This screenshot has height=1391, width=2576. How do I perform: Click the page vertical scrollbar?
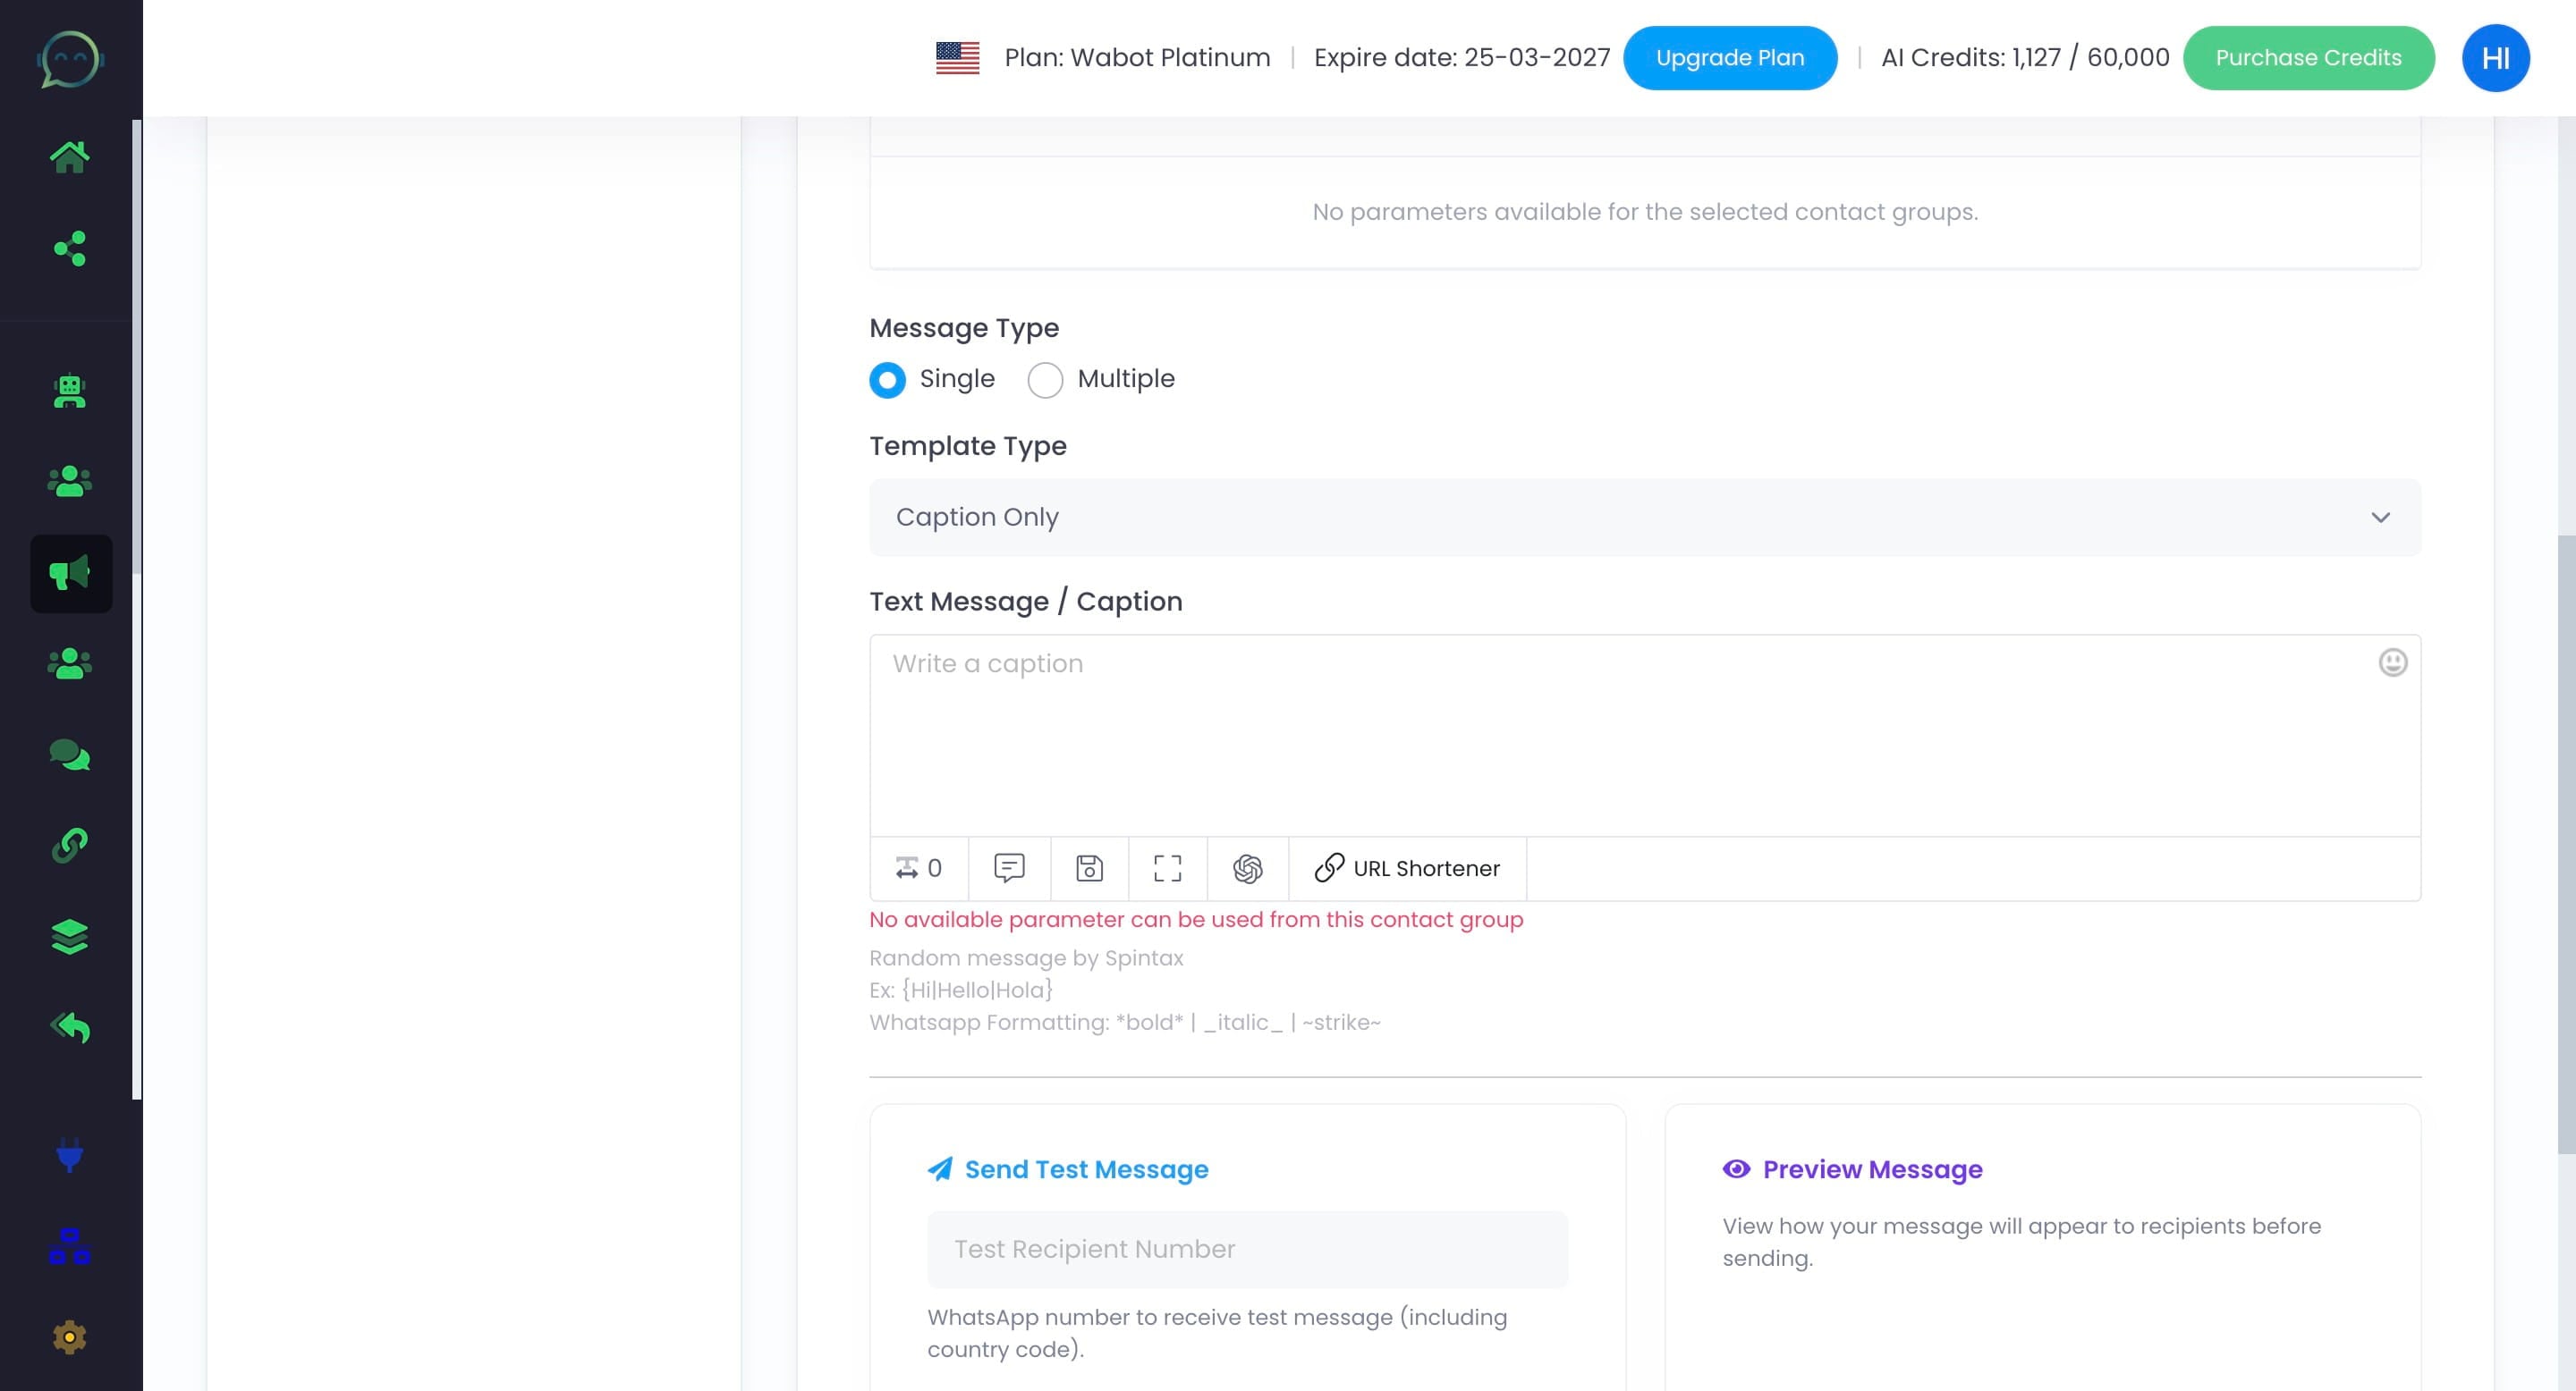click(2566, 845)
